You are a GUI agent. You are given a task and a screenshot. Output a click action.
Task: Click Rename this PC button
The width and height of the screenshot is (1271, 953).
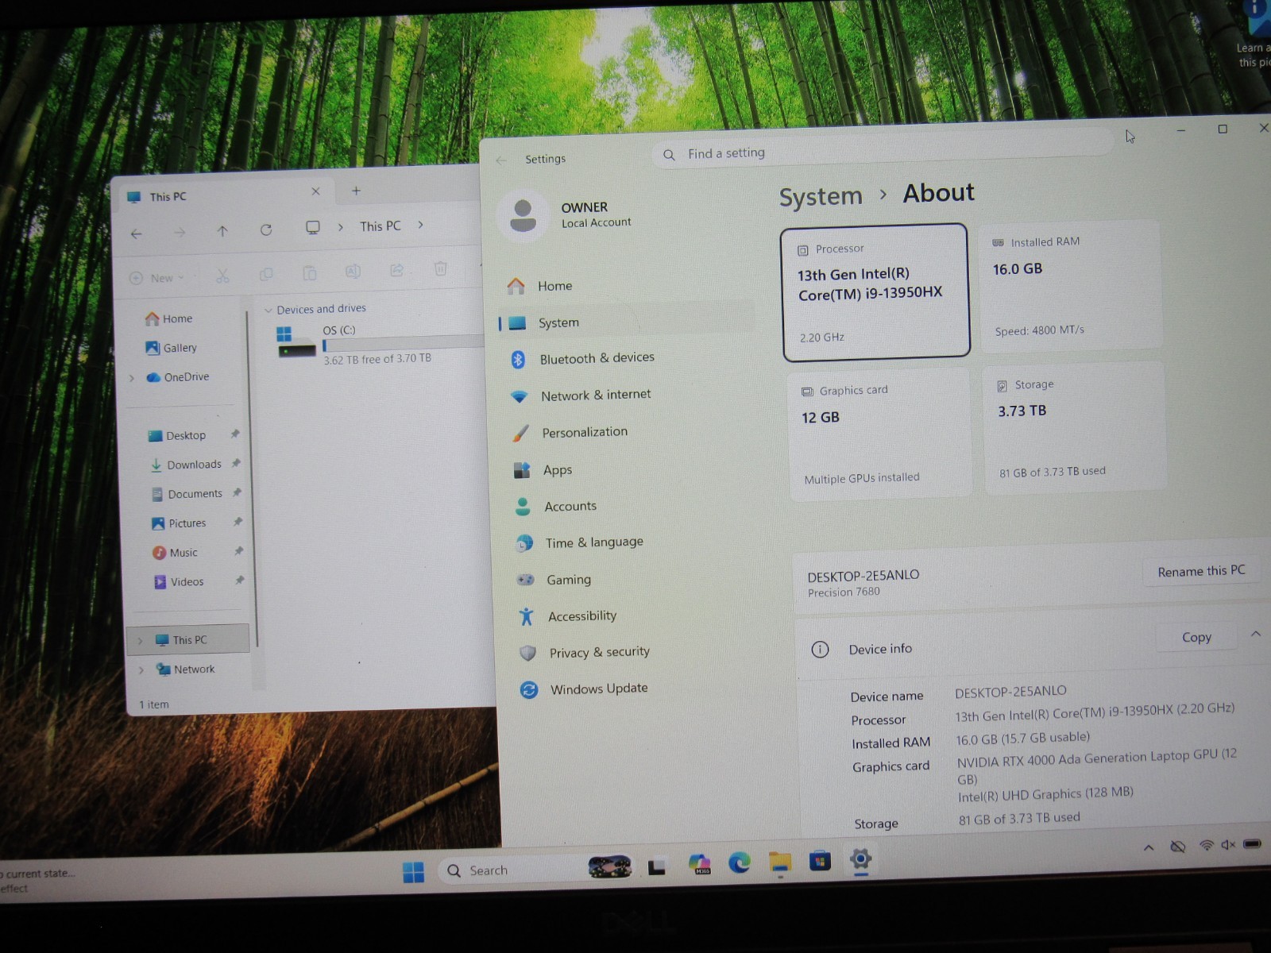click(1201, 571)
